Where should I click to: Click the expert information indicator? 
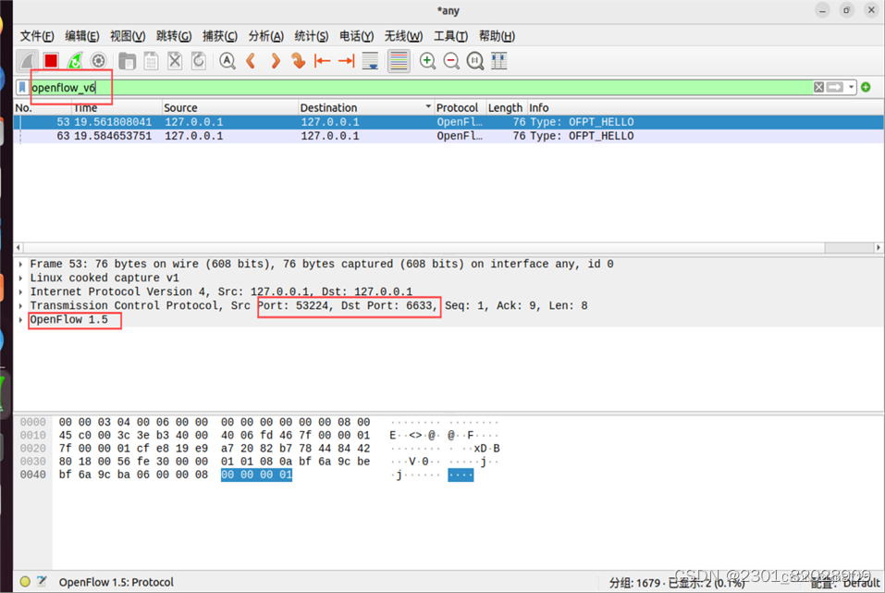[x=22, y=582]
